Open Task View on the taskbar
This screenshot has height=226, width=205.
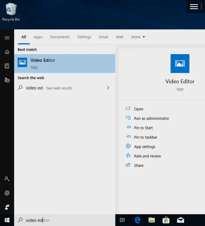(x=122, y=220)
